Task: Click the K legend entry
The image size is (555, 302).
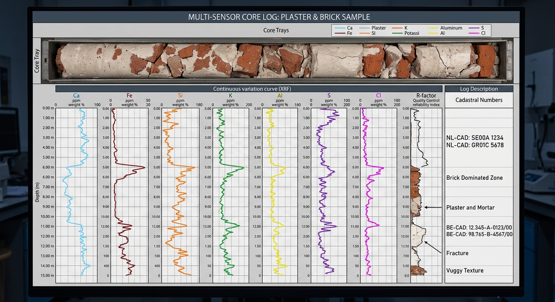Action: point(399,28)
